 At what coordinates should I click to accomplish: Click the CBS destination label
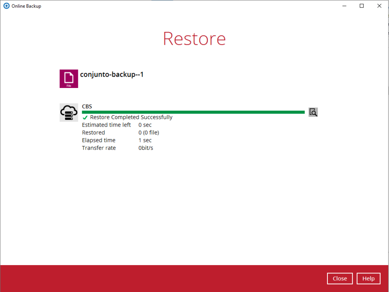click(x=87, y=107)
